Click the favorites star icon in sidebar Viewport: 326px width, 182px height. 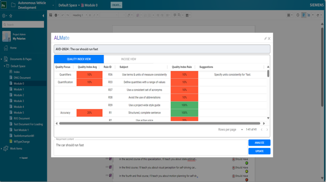pyautogui.click(x=11, y=16)
